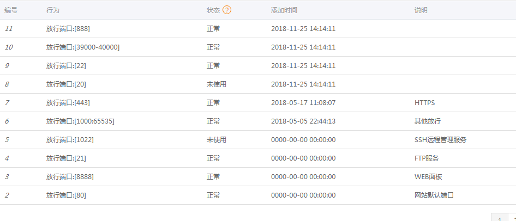Click the 其他放行 description for rule 6
The height and width of the screenshot is (221, 516).
coord(428,121)
